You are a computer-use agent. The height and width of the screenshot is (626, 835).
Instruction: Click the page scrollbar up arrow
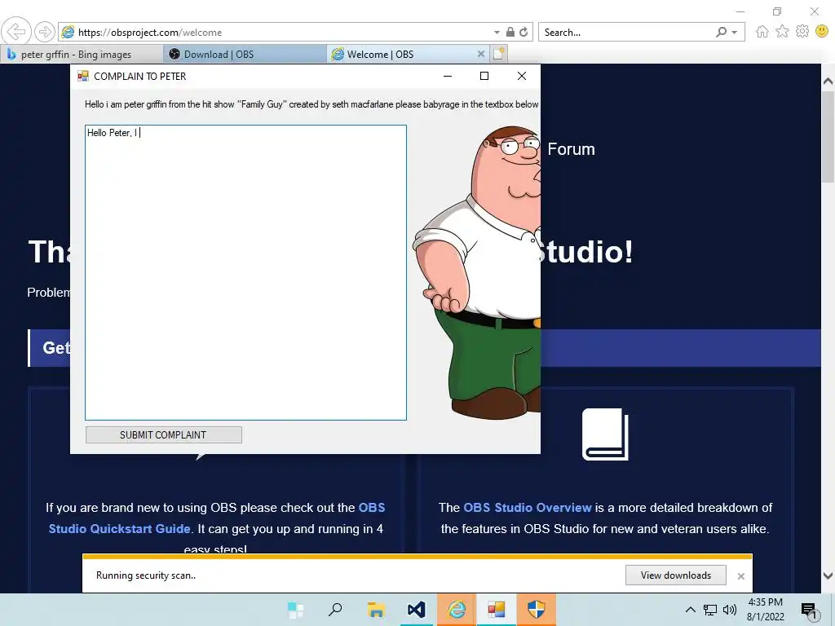(x=828, y=82)
